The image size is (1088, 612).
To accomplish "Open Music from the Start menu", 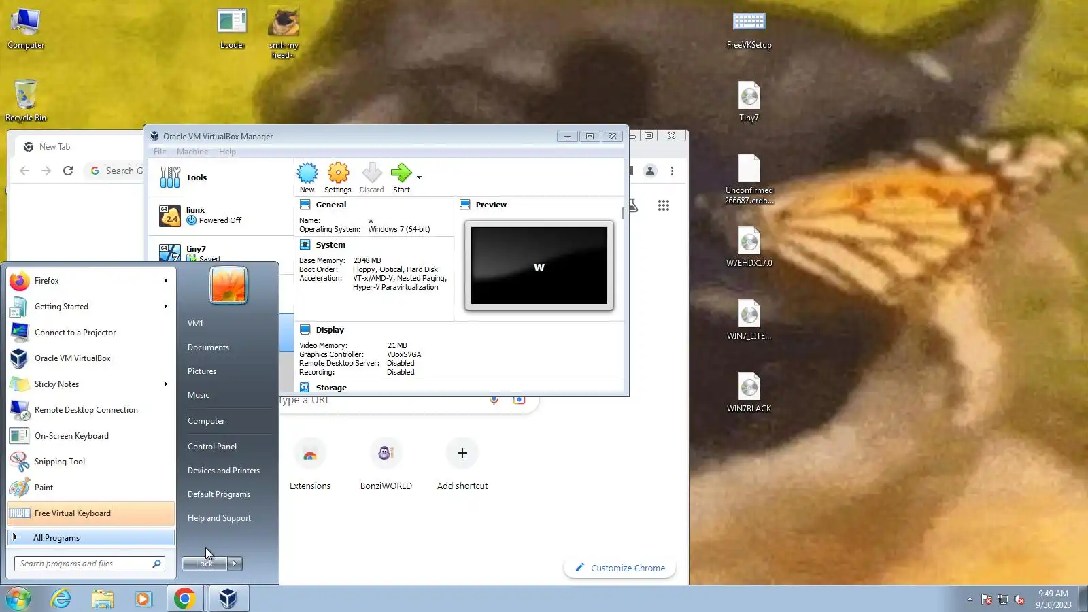I will click(x=199, y=395).
